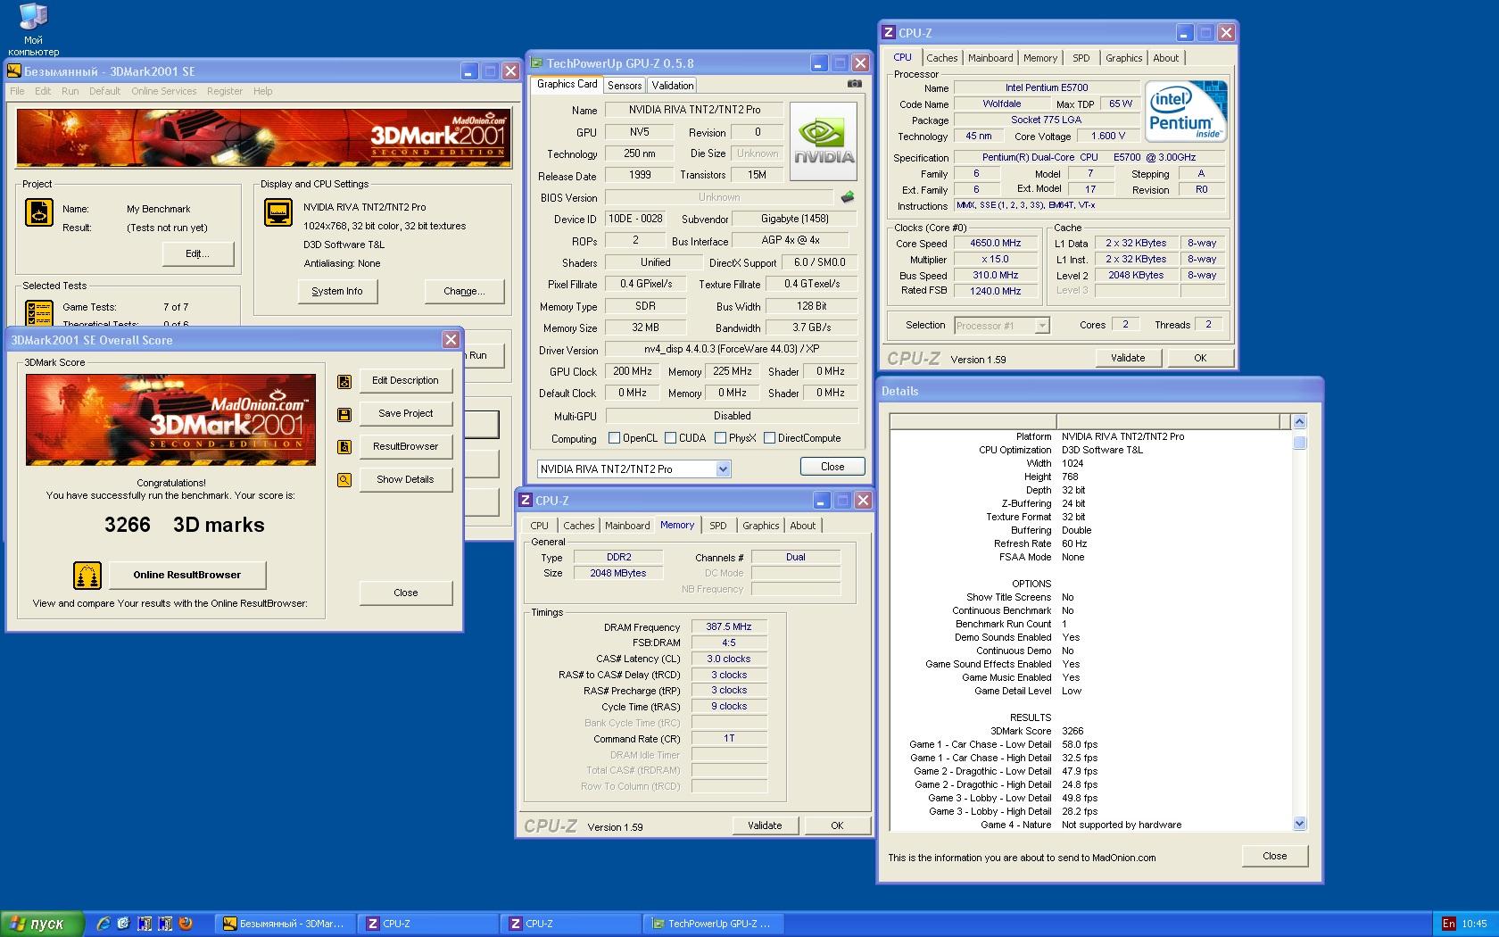
Task: Click the DRAM Frequency 387.5 MHz field
Action: pos(729,627)
